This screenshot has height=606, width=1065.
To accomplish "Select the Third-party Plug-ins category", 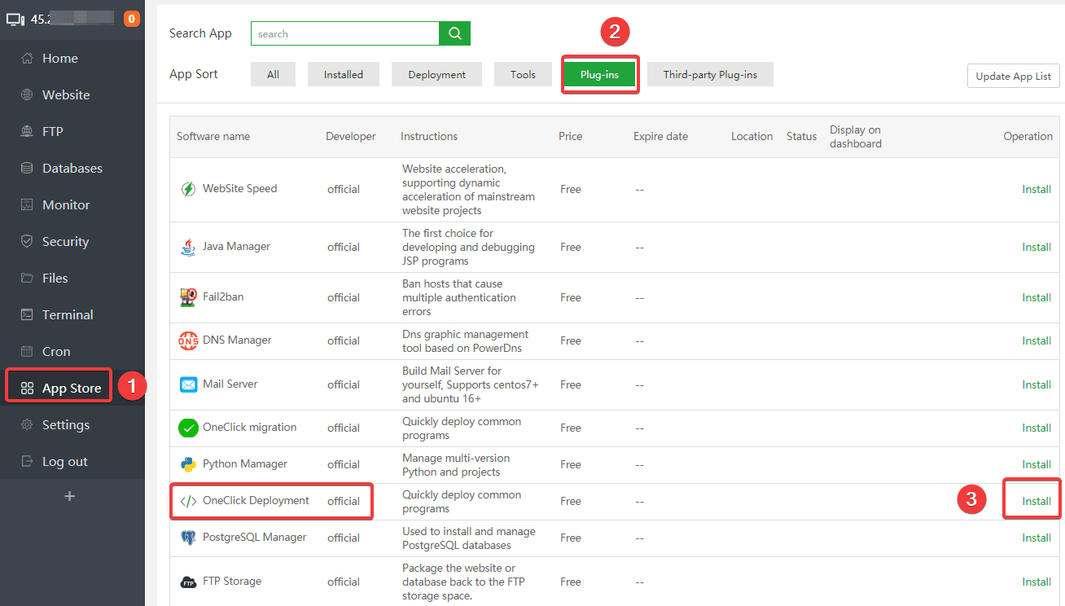I will click(x=709, y=75).
